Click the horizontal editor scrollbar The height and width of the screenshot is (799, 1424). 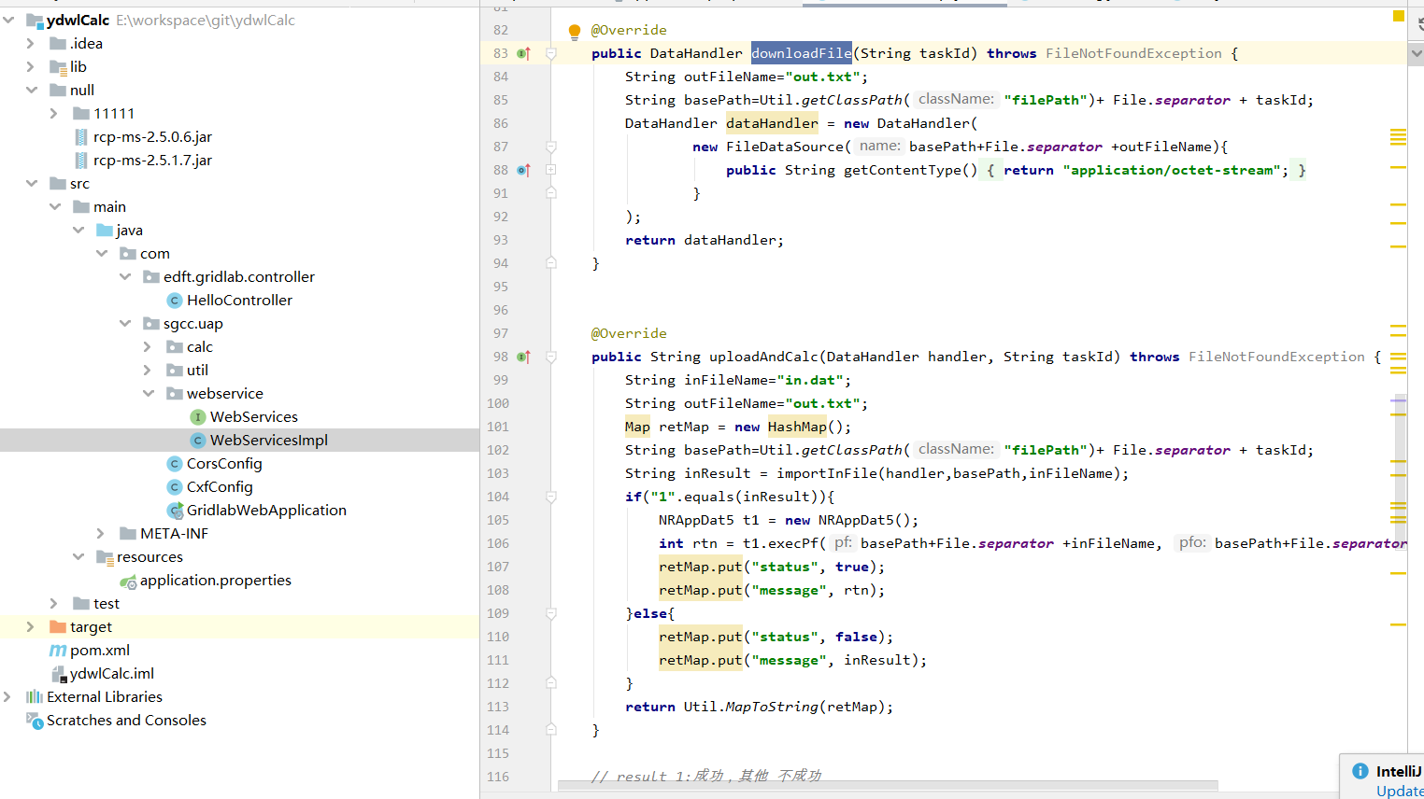[x=888, y=786]
